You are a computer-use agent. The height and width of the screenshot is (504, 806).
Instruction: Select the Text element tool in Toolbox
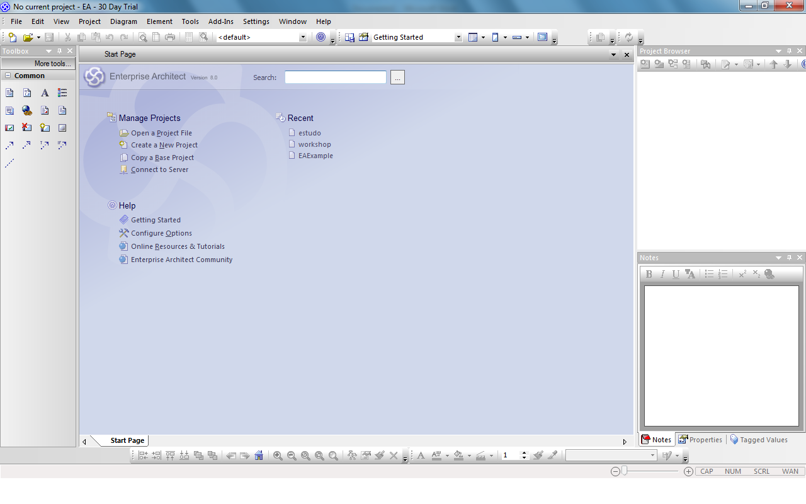tap(45, 93)
